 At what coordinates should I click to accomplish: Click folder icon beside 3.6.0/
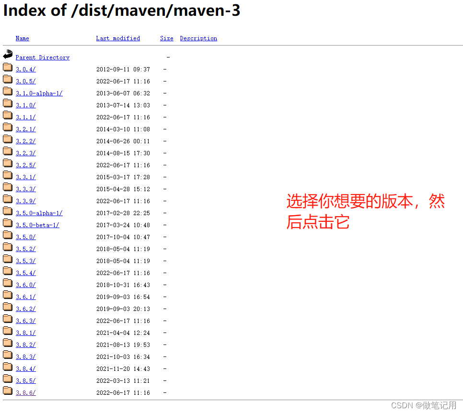click(x=8, y=283)
